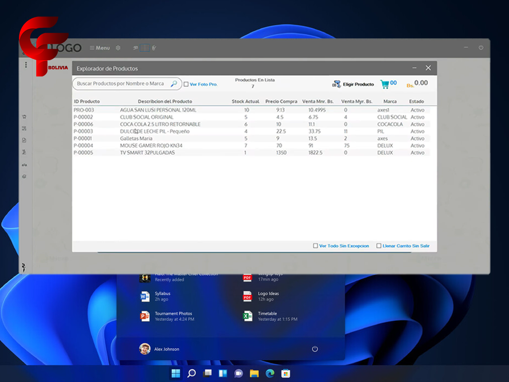Check Ver Todo Sin Excepcion

point(315,246)
